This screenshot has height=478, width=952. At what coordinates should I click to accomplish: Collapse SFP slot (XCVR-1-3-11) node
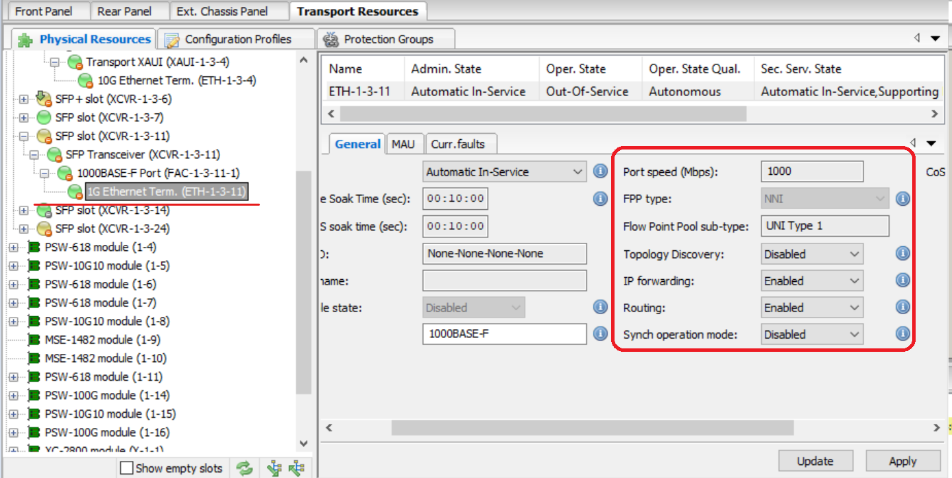point(24,136)
